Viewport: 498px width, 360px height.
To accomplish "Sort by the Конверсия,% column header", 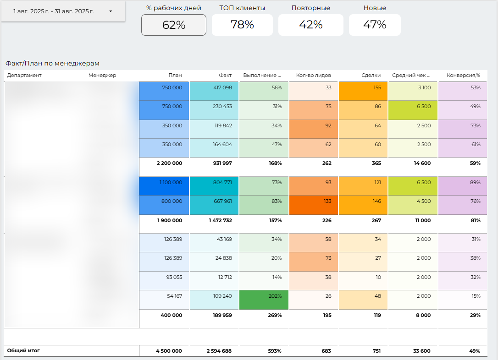I will click(463, 76).
